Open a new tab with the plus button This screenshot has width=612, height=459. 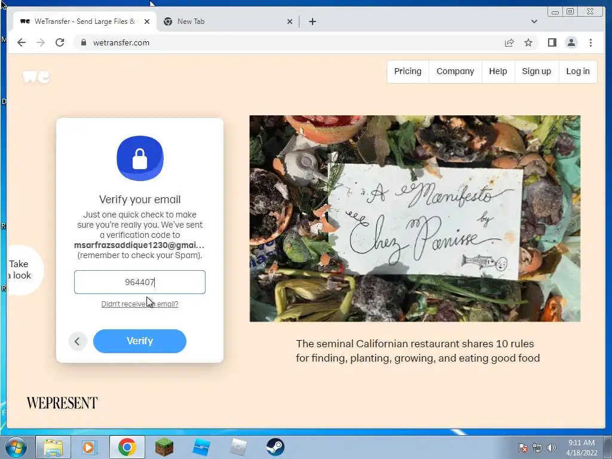312,22
